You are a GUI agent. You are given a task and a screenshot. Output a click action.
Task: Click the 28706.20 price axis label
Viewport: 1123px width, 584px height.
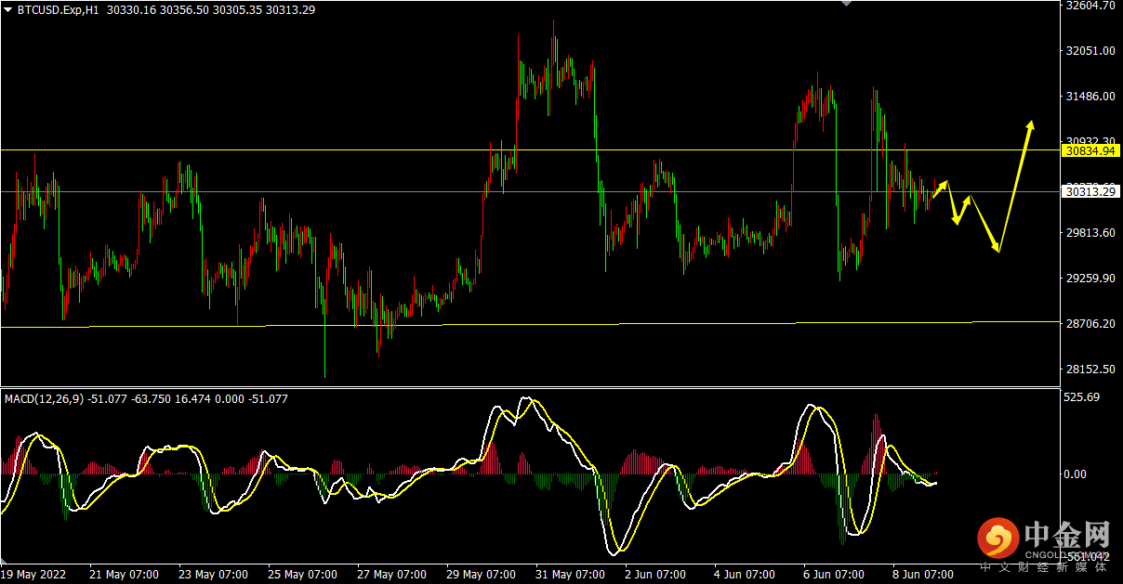point(1090,324)
